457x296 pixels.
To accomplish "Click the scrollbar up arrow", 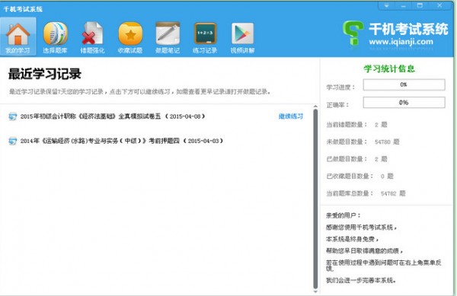I will tap(315, 107).
